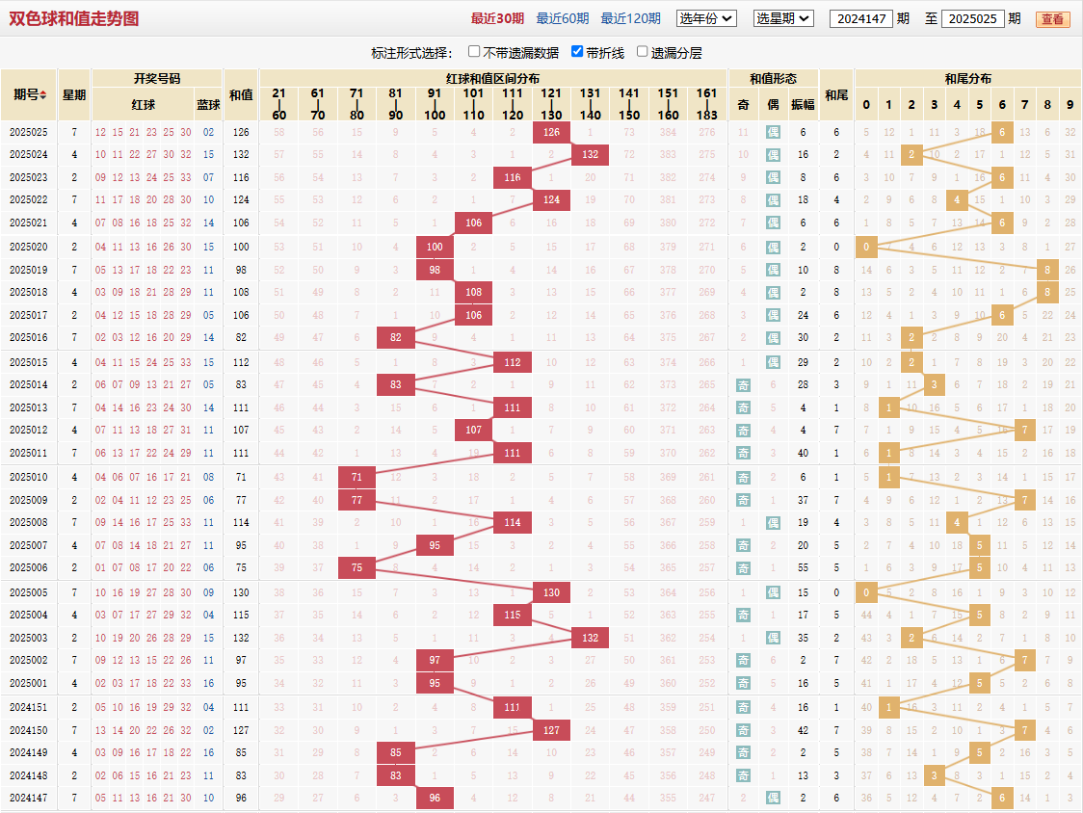Image resolution: width=1083 pixels, height=813 pixels.
Task: Click the 振幅 column header
Action: [x=803, y=105]
